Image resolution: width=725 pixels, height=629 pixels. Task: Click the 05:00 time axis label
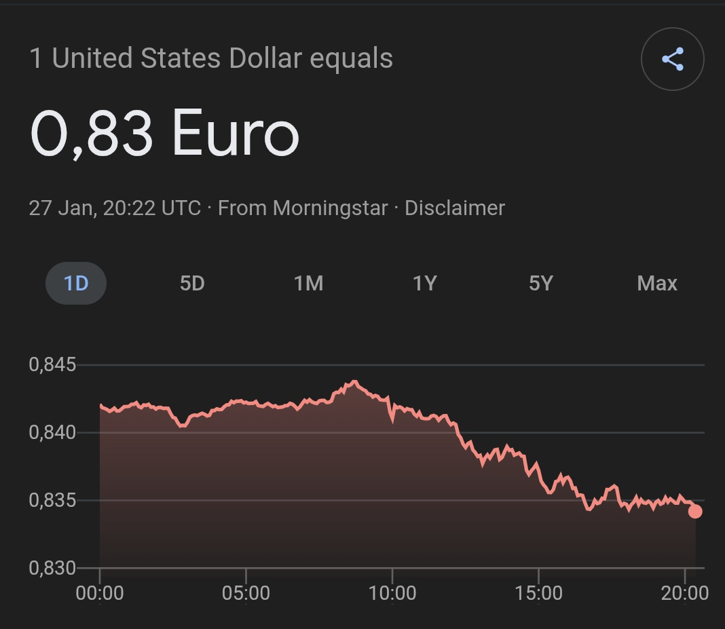[246, 593]
